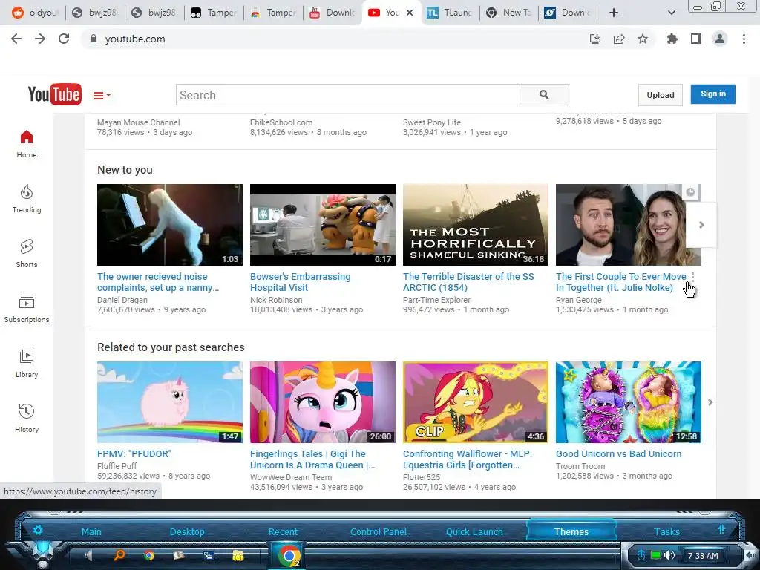Screen dimensions: 760x570
Task: Open the pink Fluffle Puff thumbnail
Action: click(x=170, y=402)
